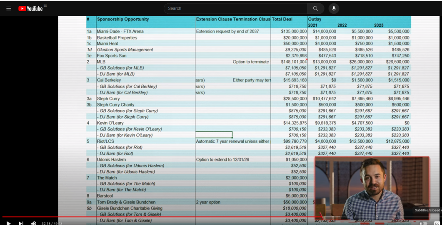Click the Steph Curry total deal $28,500,000

click(x=295, y=99)
